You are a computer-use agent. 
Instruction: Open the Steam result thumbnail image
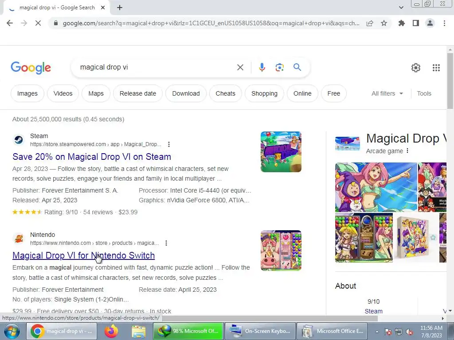pyautogui.click(x=281, y=152)
